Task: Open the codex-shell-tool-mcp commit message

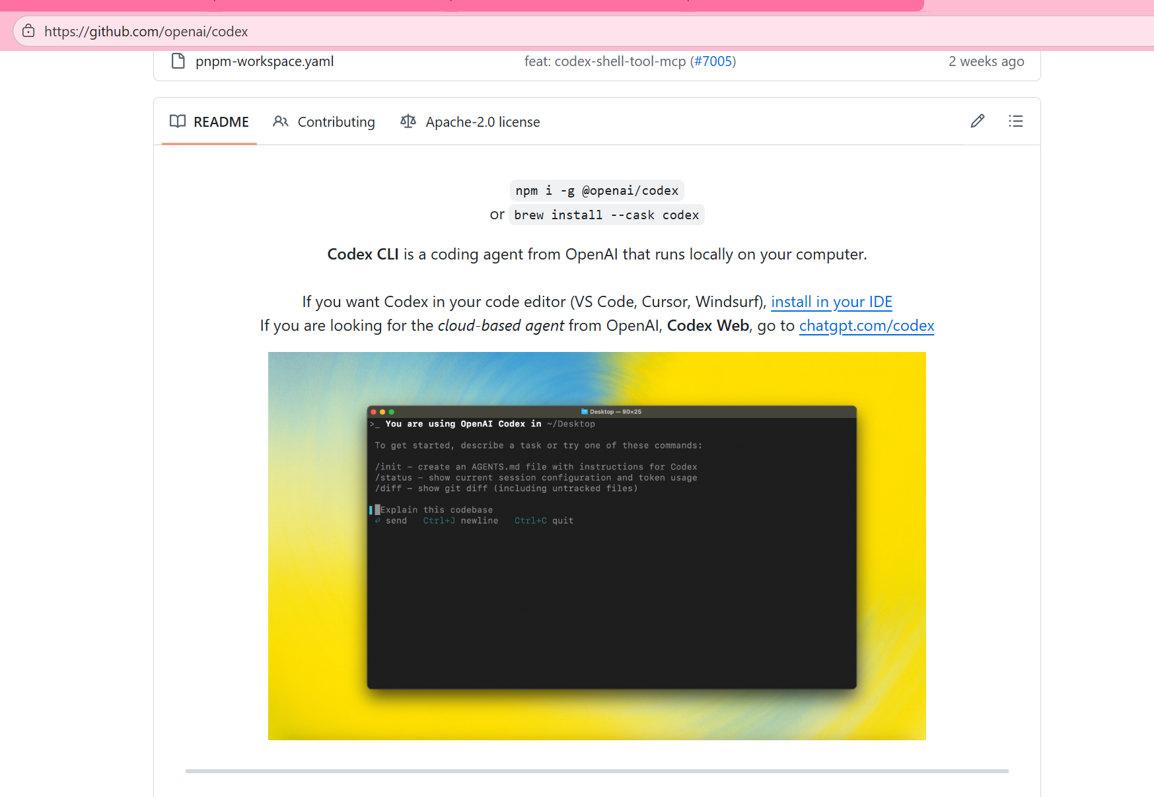Action: point(605,61)
